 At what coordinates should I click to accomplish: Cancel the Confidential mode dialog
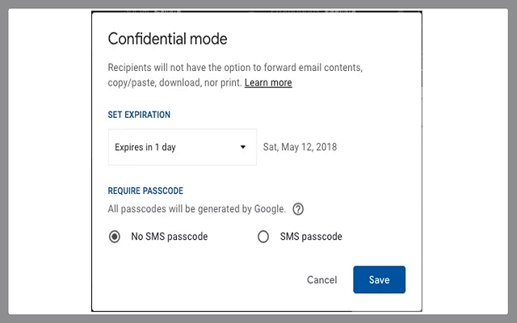pos(322,279)
